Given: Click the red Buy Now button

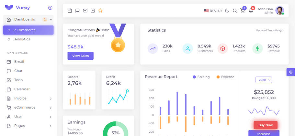Looking at the screenshot, I should 266,125.
